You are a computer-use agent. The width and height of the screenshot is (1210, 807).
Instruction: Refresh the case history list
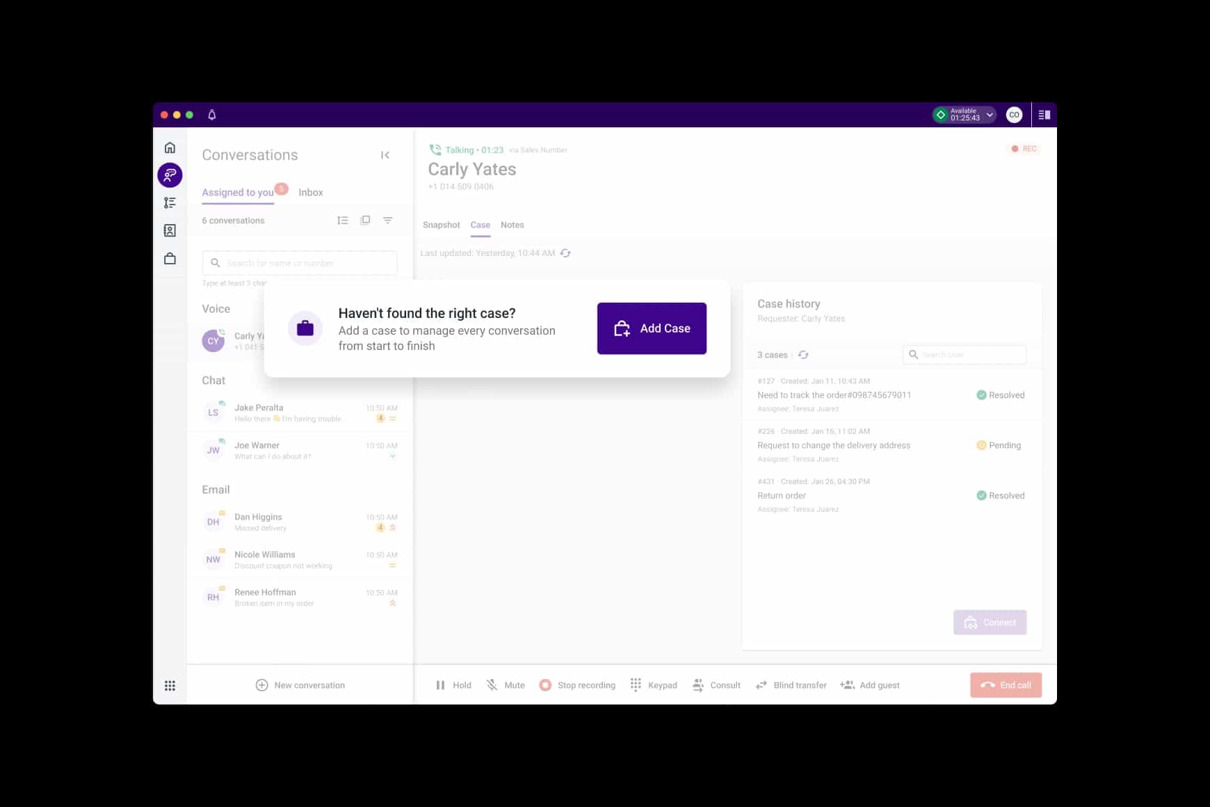pyautogui.click(x=803, y=355)
